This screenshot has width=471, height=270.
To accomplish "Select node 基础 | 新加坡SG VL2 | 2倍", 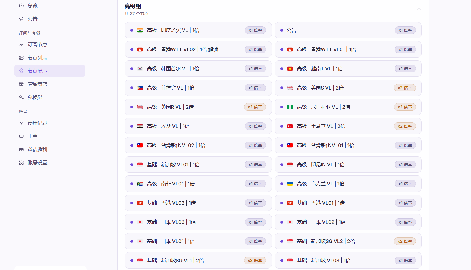I will coord(348,241).
